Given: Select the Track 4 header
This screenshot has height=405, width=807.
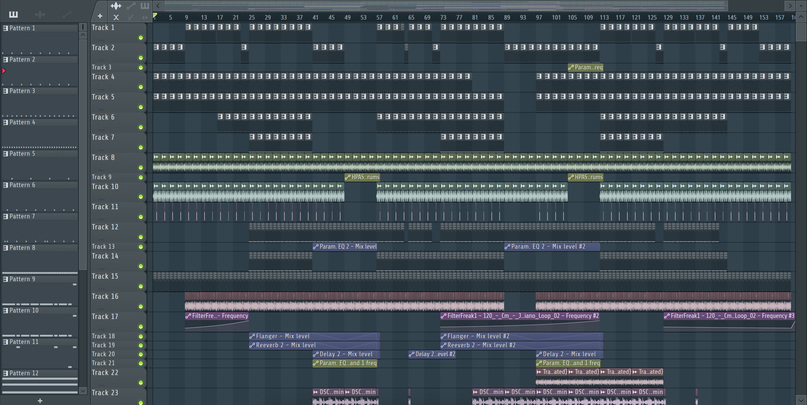Looking at the screenshot, I should point(119,82).
